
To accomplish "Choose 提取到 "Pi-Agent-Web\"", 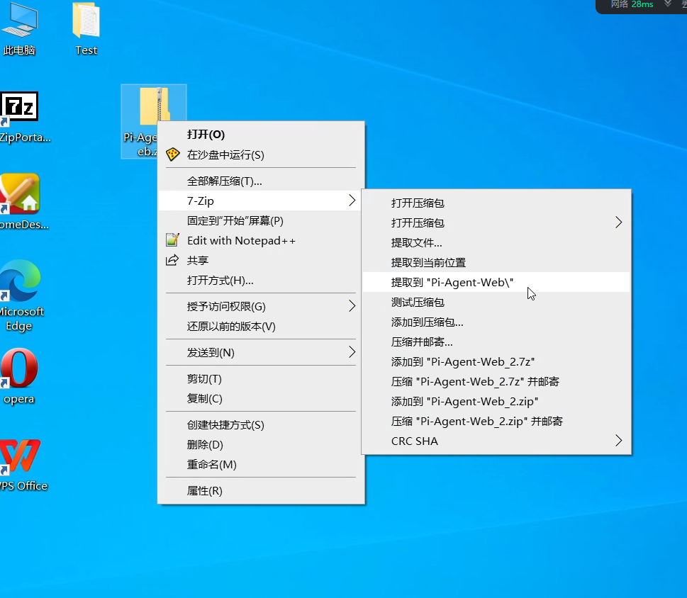I will (x=496, y=283).
